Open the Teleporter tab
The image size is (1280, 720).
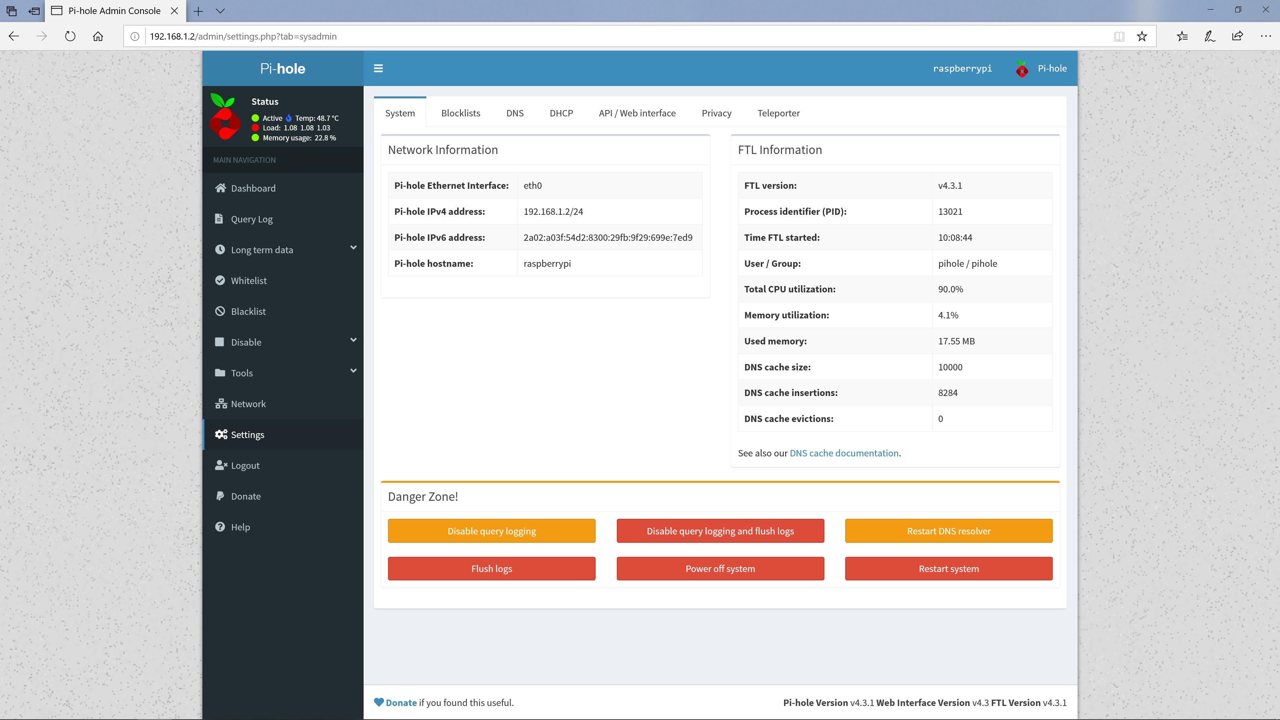[x=779, y=113]
